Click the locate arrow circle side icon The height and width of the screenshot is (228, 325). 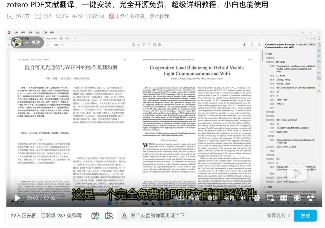(319, 92)
